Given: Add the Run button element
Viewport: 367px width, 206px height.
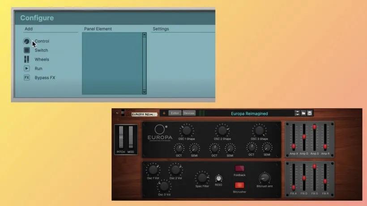Looking at the screenshot, I should (x=27, y=68).
